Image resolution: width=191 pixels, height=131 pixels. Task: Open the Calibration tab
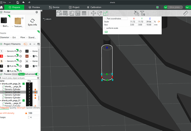coord(94,7)
